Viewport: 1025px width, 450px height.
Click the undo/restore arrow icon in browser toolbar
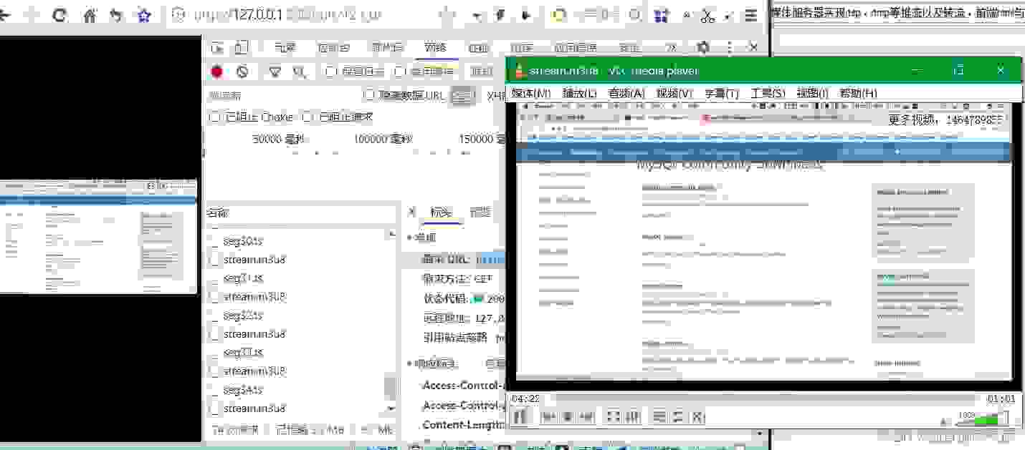[115, 15]
